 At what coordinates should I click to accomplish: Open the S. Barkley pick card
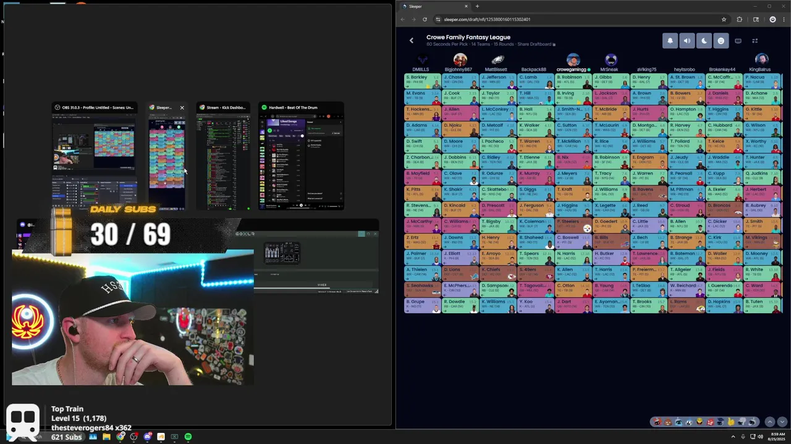[x=423, y=80]
